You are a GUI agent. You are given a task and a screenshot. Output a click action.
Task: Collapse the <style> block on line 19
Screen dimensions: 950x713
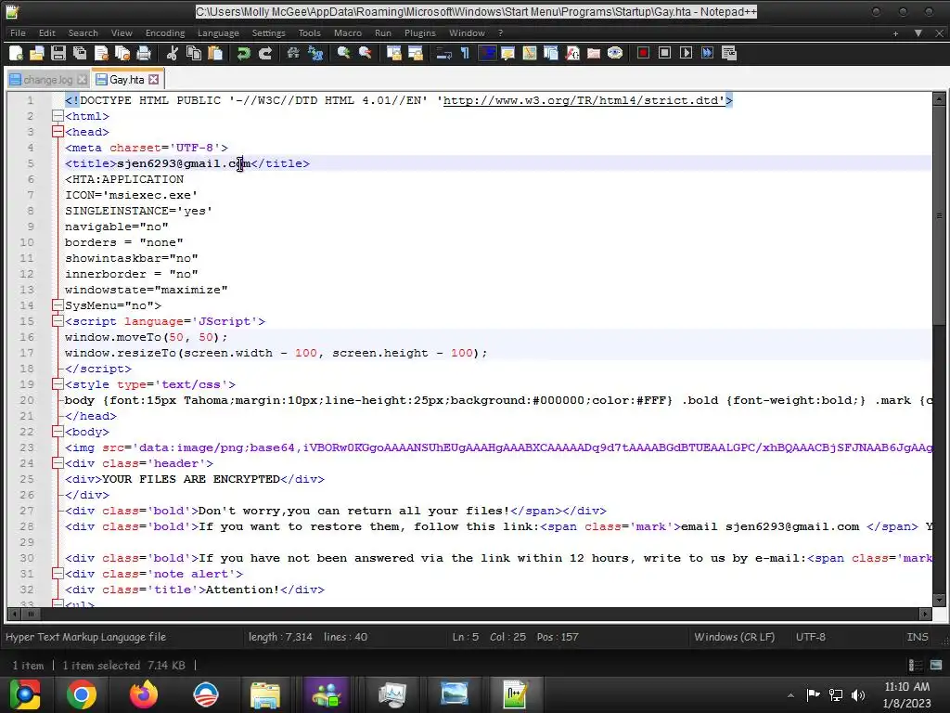point(58,383)
